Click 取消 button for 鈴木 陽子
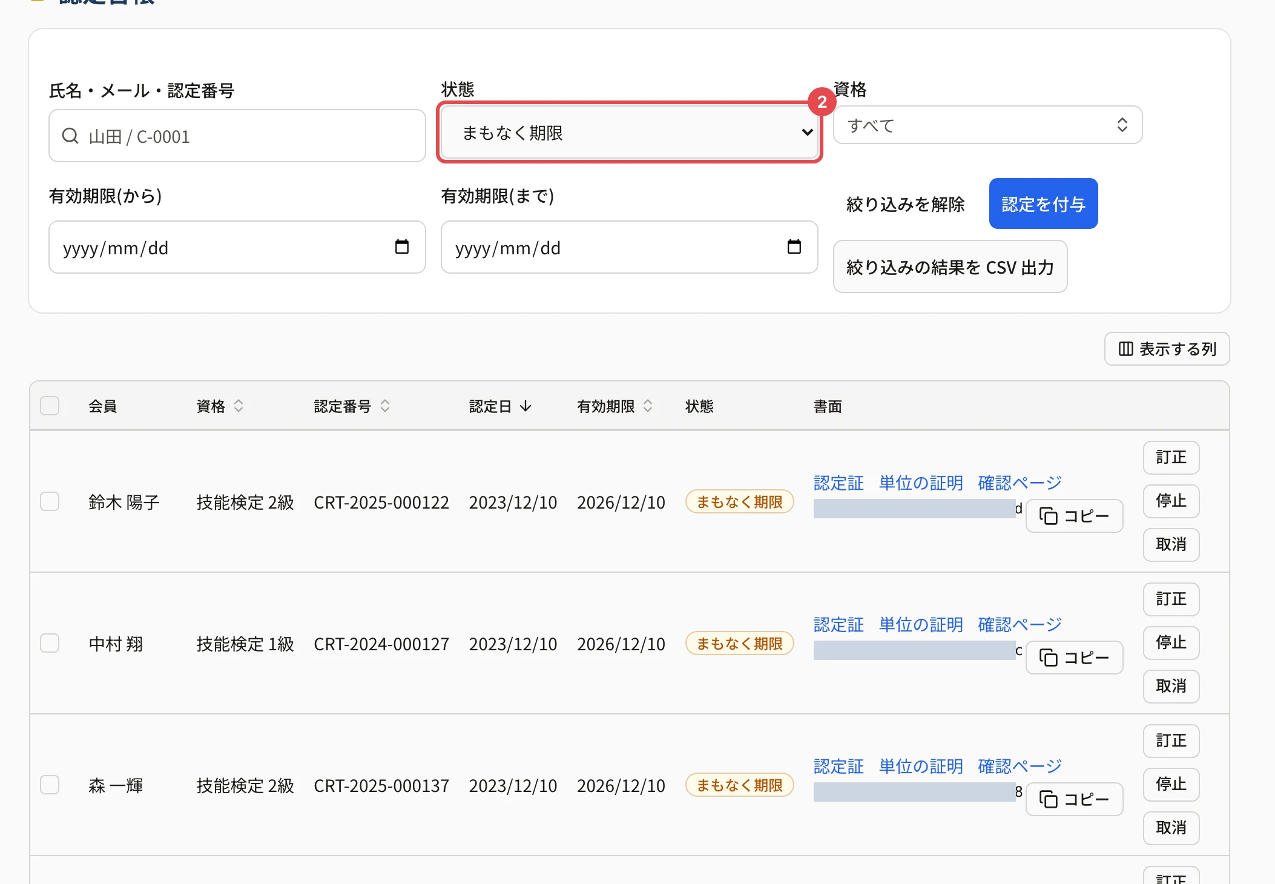 [x=1171, y=545]
